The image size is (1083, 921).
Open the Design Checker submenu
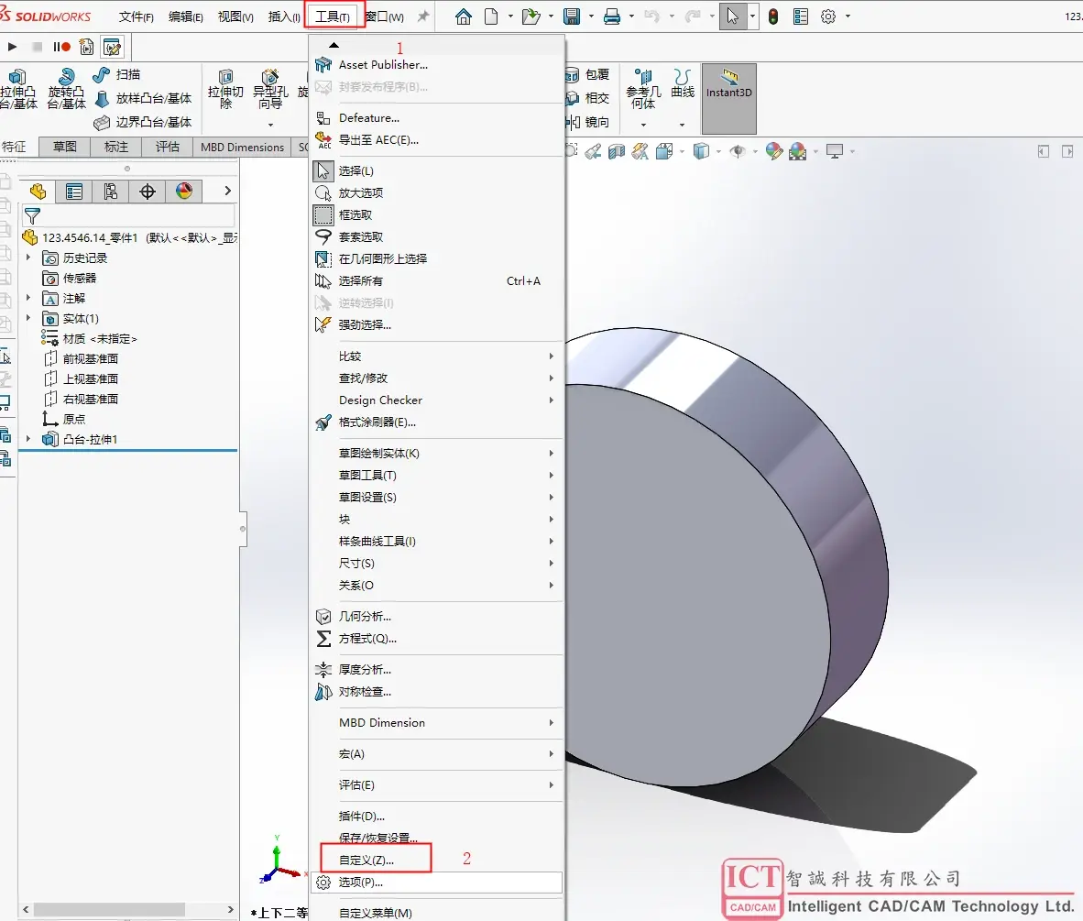[436, 400]
